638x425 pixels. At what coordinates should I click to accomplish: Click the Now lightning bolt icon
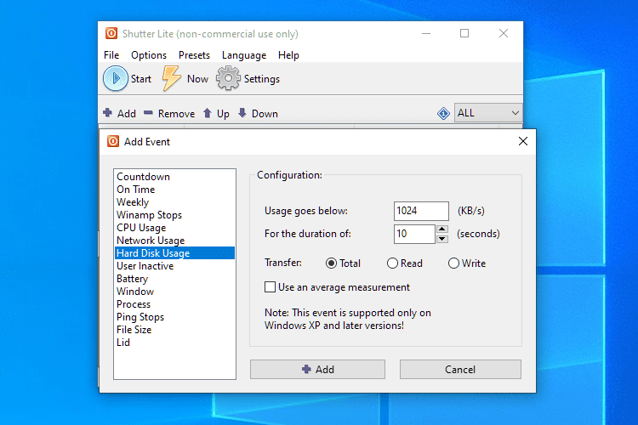pyautogui.click(x=171, y=78)
